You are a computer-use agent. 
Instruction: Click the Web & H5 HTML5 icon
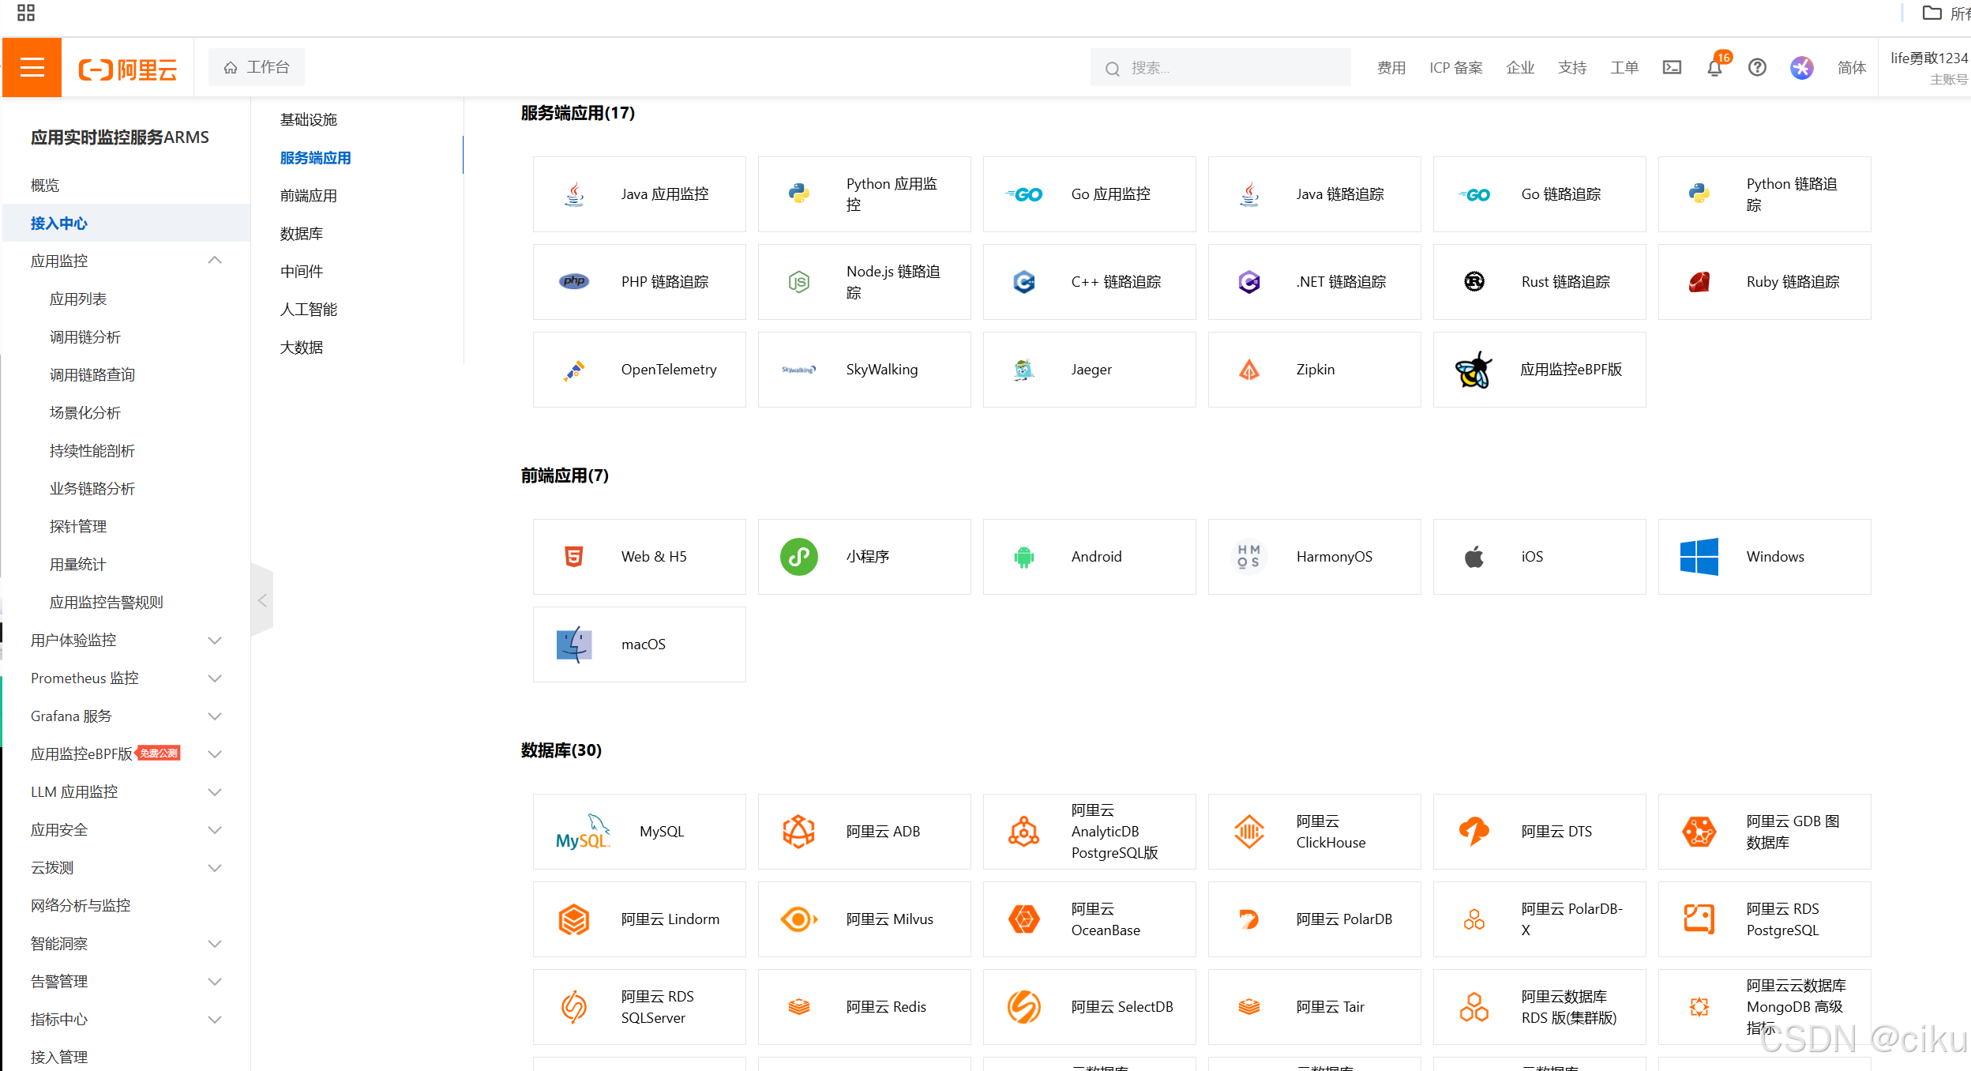click(x=574, y=557)
